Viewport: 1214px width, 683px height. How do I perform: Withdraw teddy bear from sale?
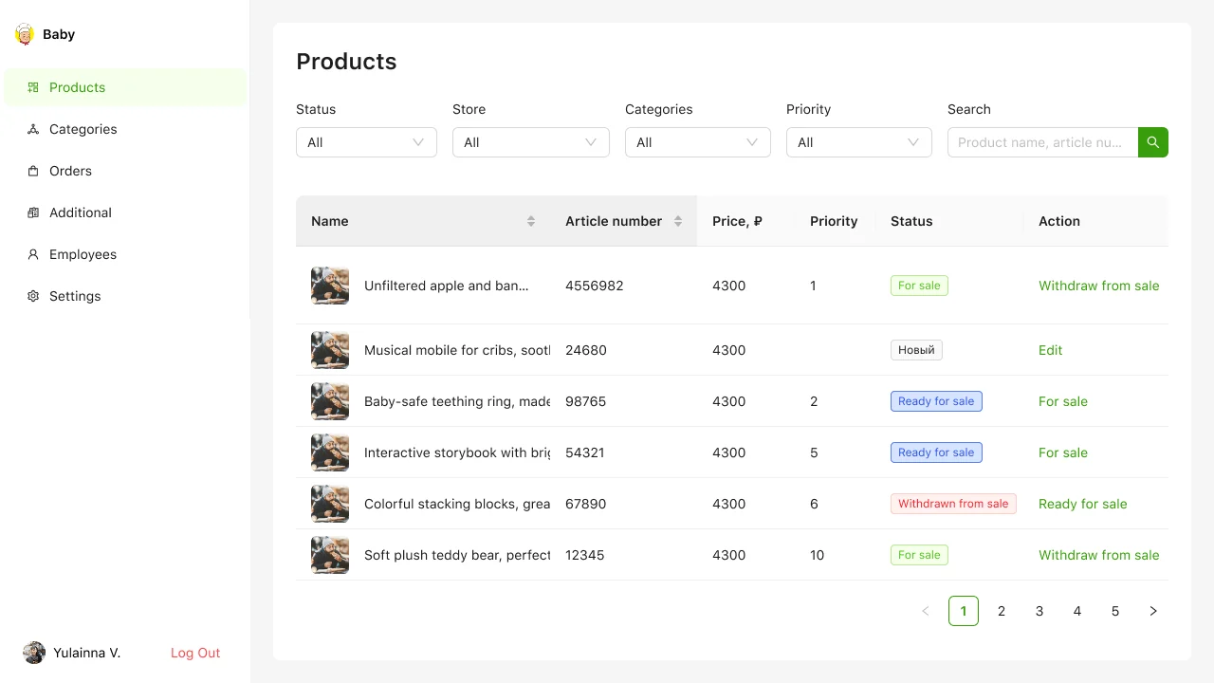[1098, 555]
